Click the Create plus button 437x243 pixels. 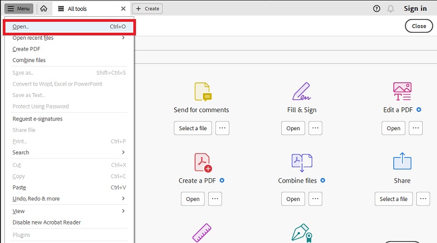[147, 9]
